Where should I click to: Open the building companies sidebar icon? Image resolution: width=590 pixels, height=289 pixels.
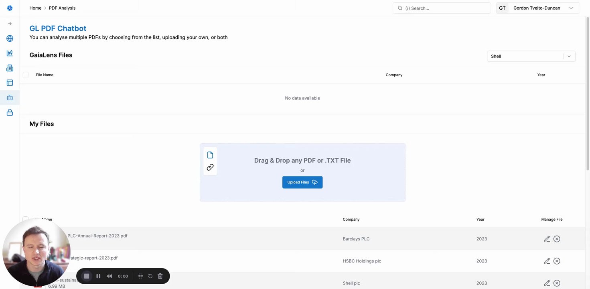tap(10, 68)
